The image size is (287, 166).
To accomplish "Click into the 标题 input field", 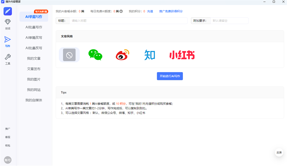I will (x=128, y=21).
